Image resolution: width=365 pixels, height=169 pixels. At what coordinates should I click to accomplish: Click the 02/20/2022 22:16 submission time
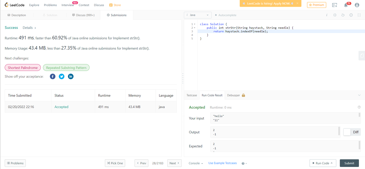pos(21,107)
